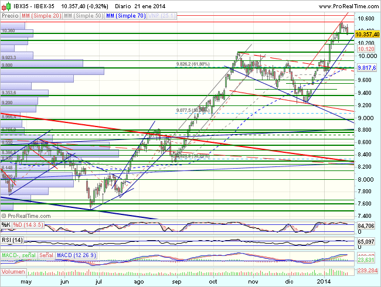The width and height of the screenshot is (381, 287).
Task: Click the RSI value 65,097
Action: click(x=366, y=242)
